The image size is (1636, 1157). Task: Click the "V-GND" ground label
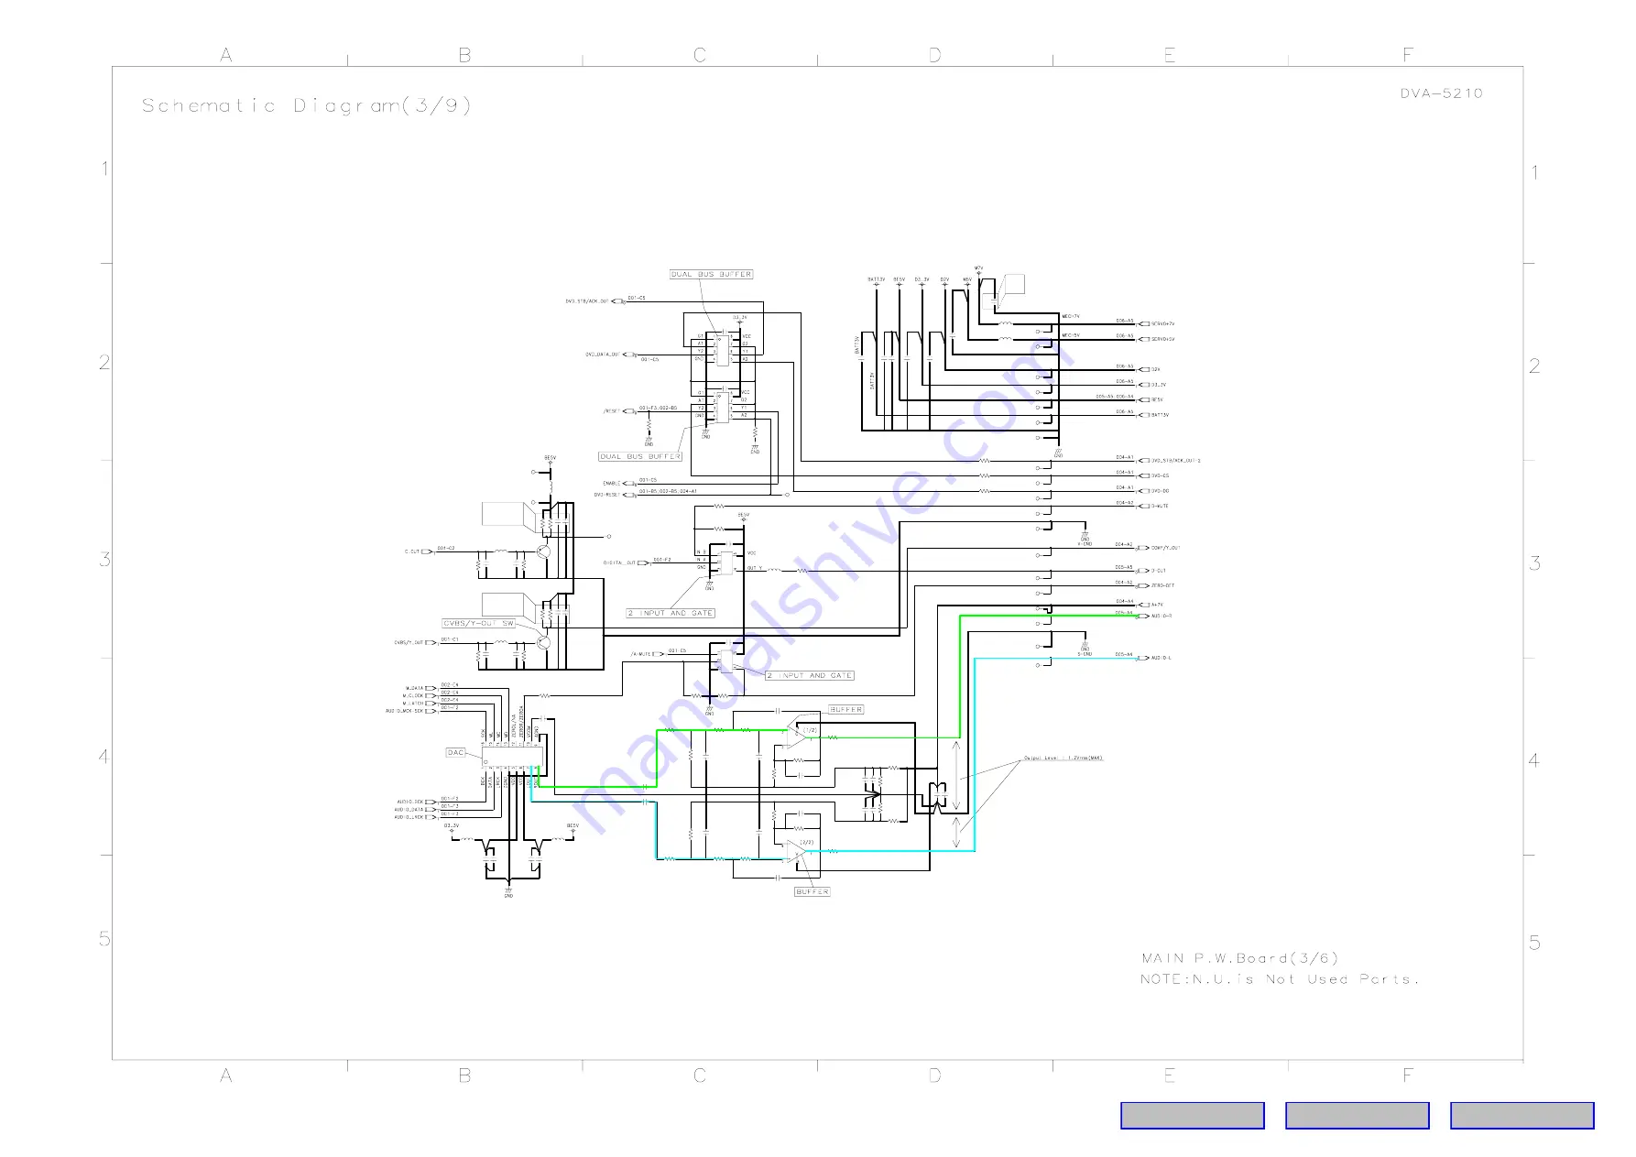pos(1085,544)
